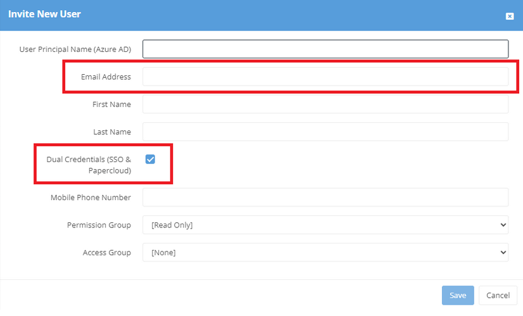The height and width of the screenshot is (316, 523).
Task: Click the 'Access Group' label
Action: [107, 253]
